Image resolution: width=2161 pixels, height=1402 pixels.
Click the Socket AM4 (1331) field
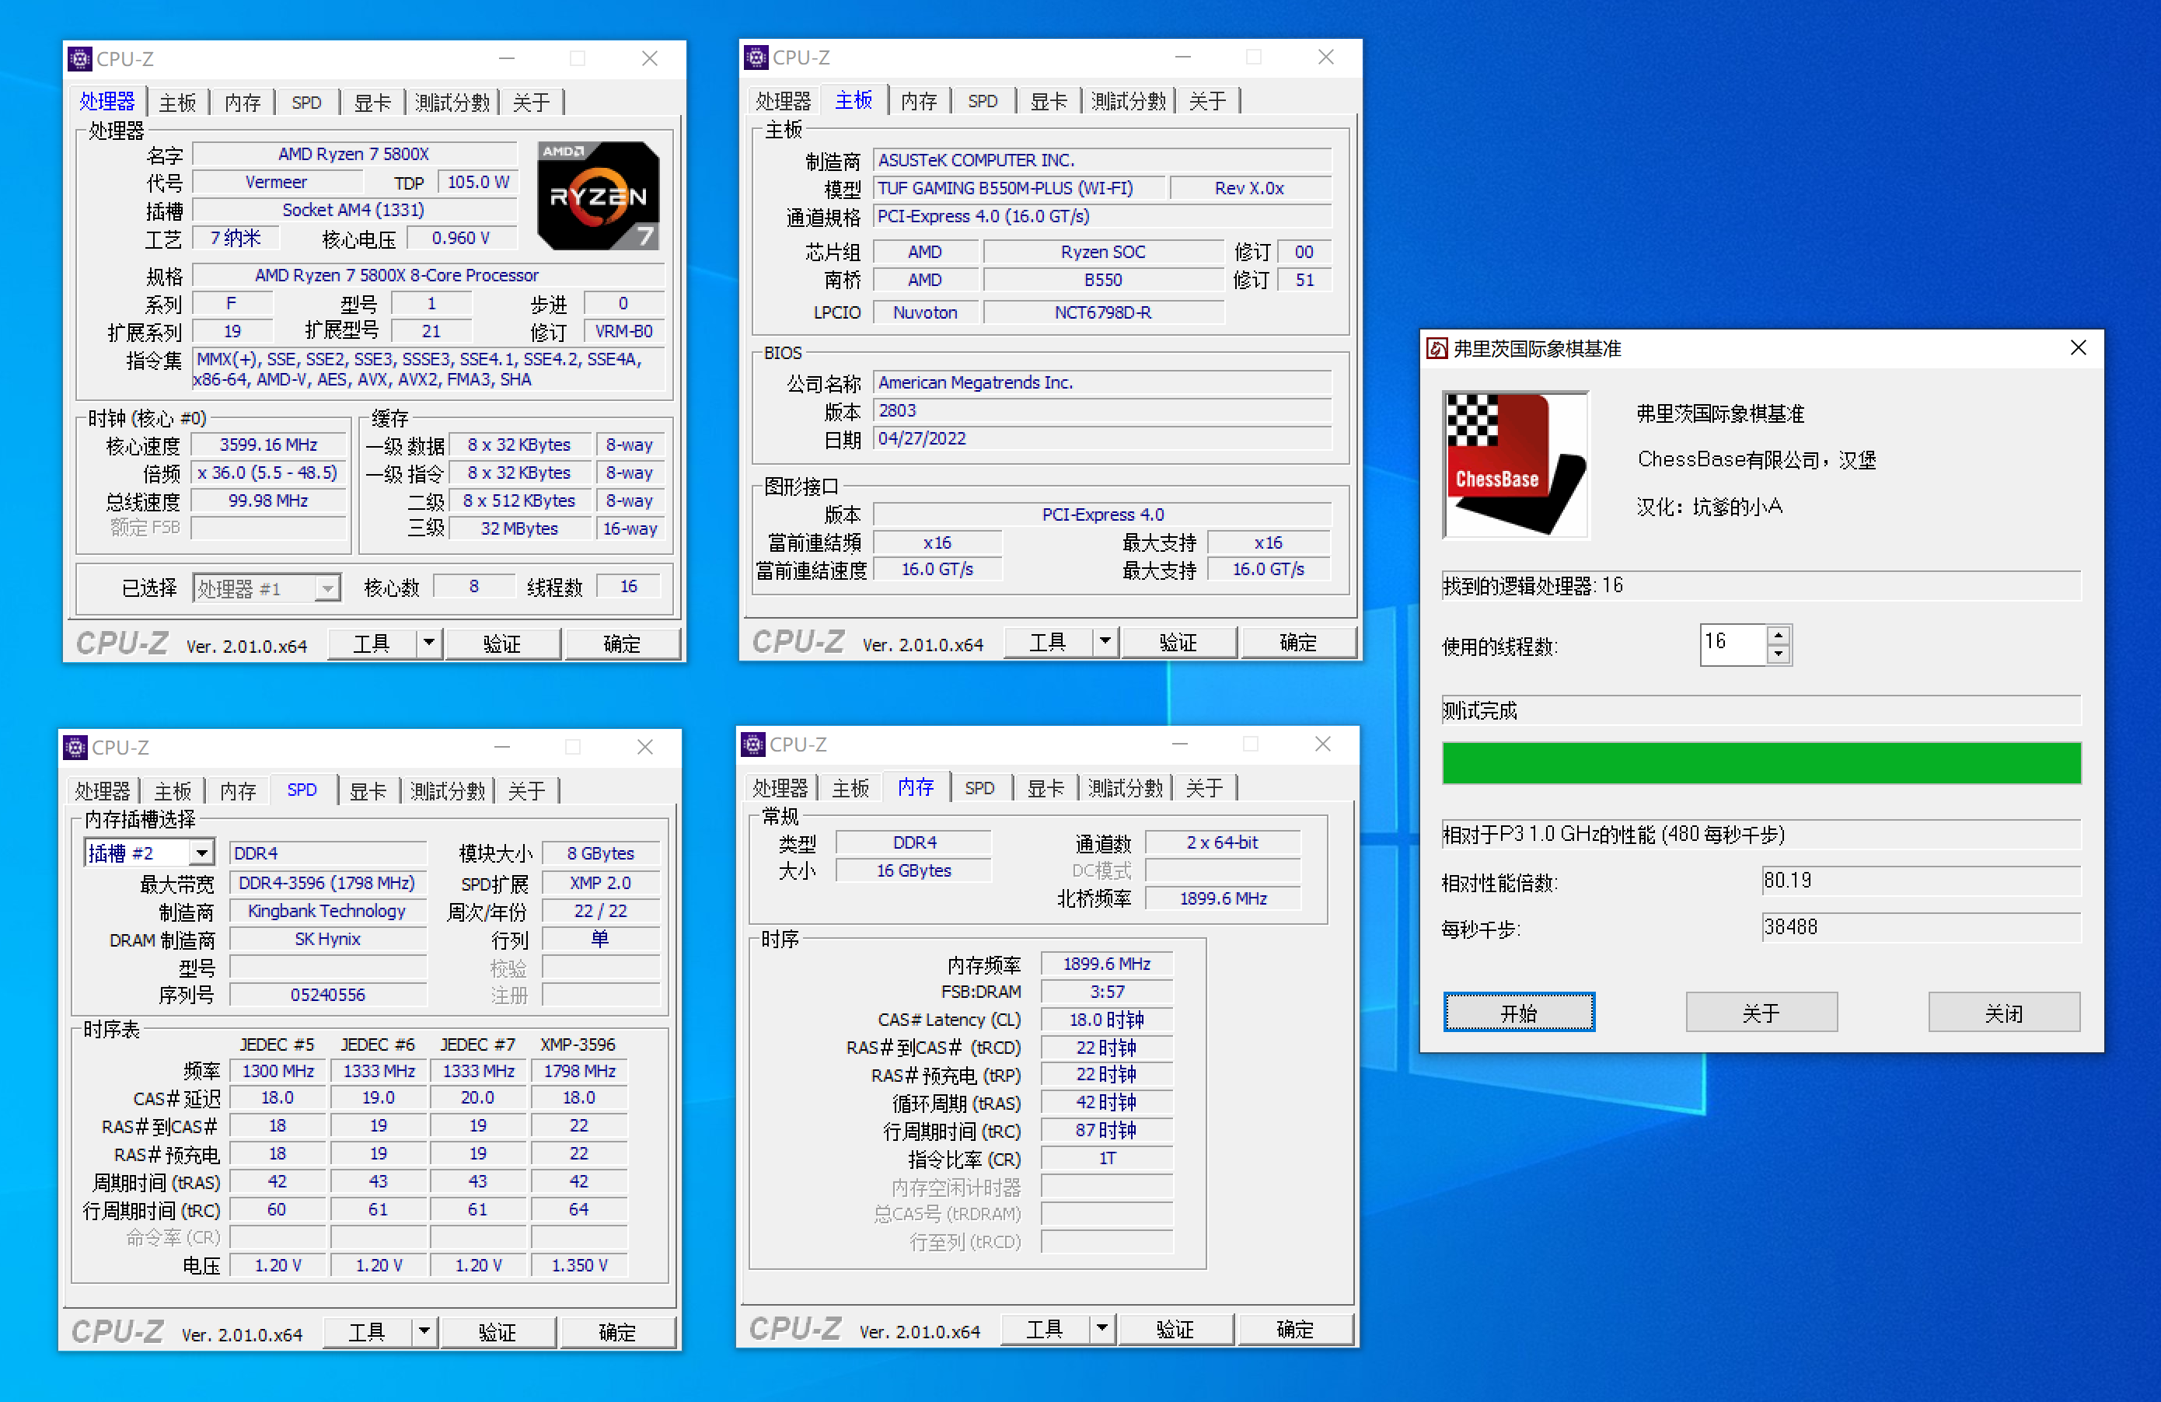355,210
